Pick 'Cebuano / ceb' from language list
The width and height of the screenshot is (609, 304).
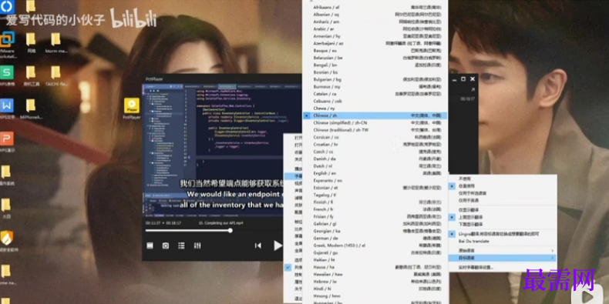click(375, 101)
